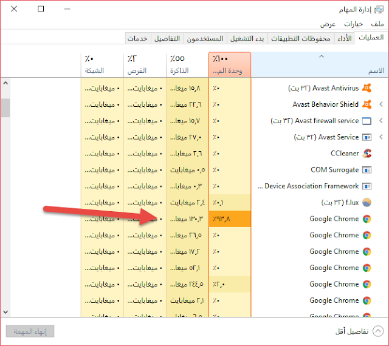Open the ملف menu
The image size is (389, 346).
[x=377, y=24]
